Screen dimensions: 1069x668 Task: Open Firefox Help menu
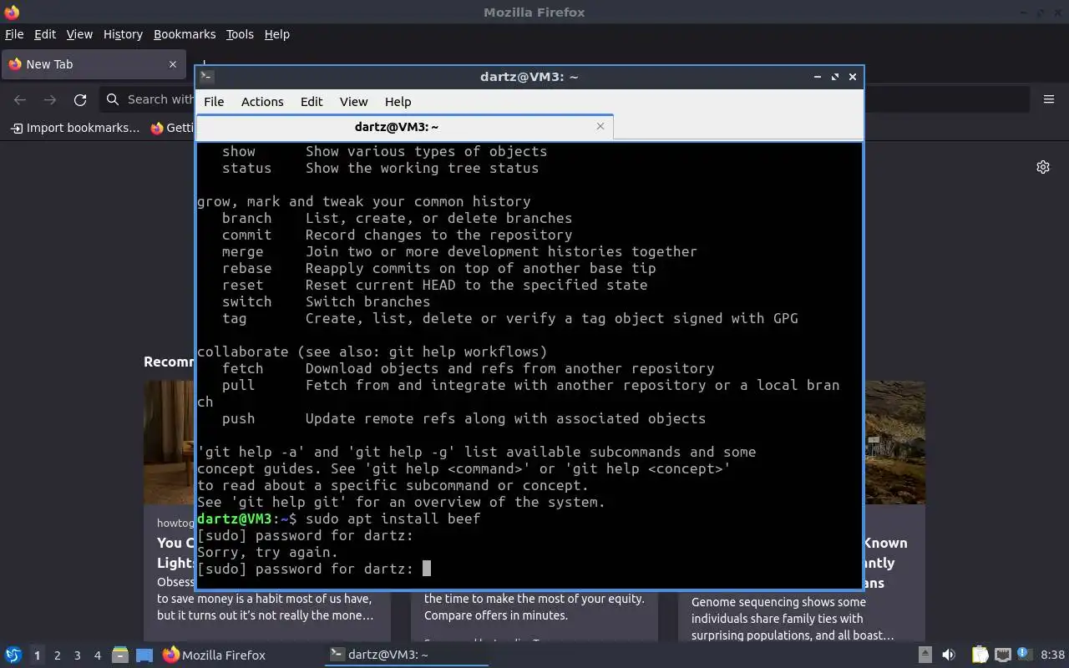[x=277, y=34]
